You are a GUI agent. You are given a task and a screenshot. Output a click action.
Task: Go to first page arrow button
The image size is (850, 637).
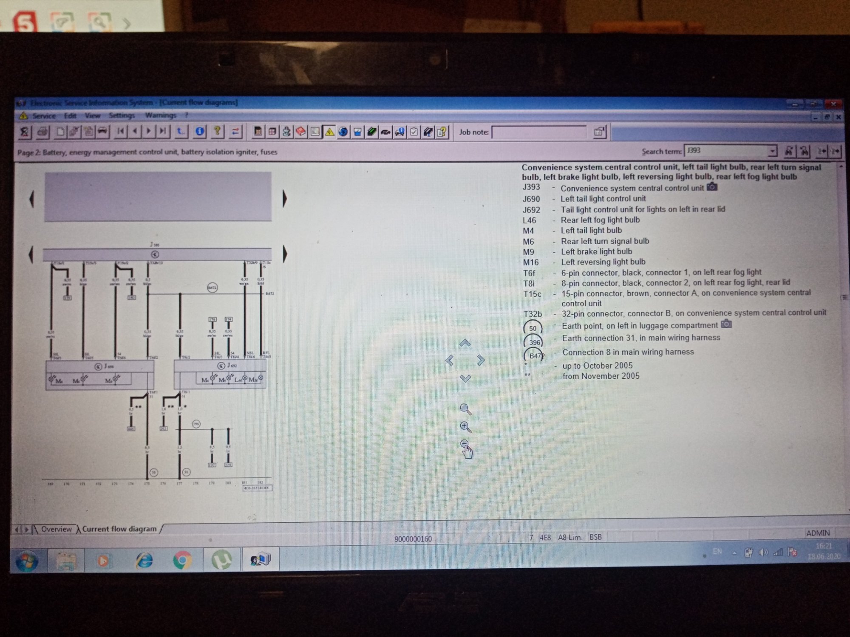[x=121, y=131]
